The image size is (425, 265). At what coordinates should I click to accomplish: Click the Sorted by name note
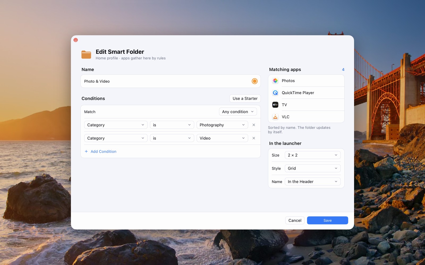tap(299, 130)
